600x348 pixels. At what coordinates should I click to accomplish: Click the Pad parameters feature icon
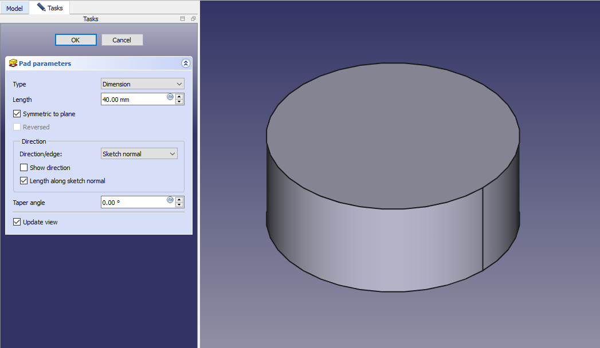(x=13, y=64)
